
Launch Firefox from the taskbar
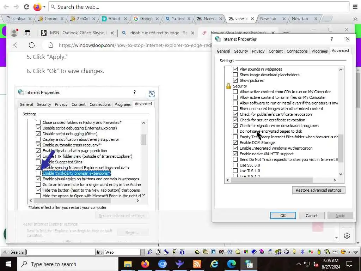click(145, 264)
